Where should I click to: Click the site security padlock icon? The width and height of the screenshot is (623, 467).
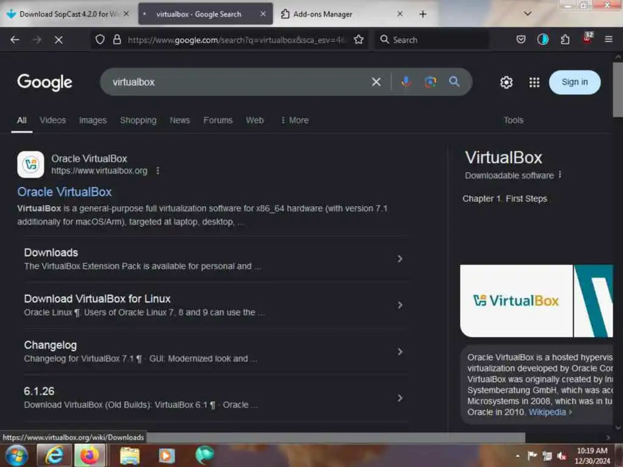(x=117, y=40)
